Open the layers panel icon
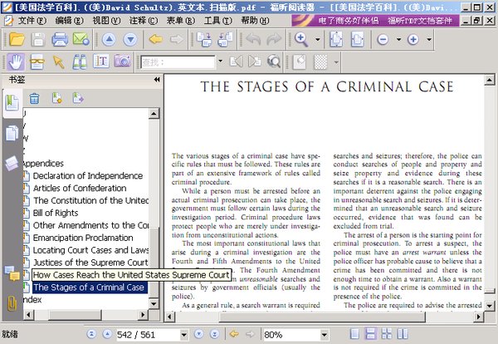The width and height of the screenshot is (498, 344). coord(12,163)
